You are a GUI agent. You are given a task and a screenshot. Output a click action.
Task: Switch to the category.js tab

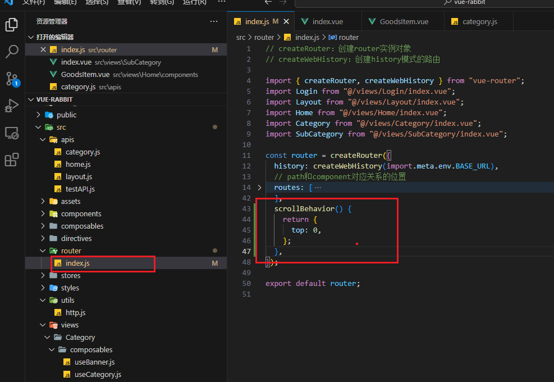click(x=479, y=22)
